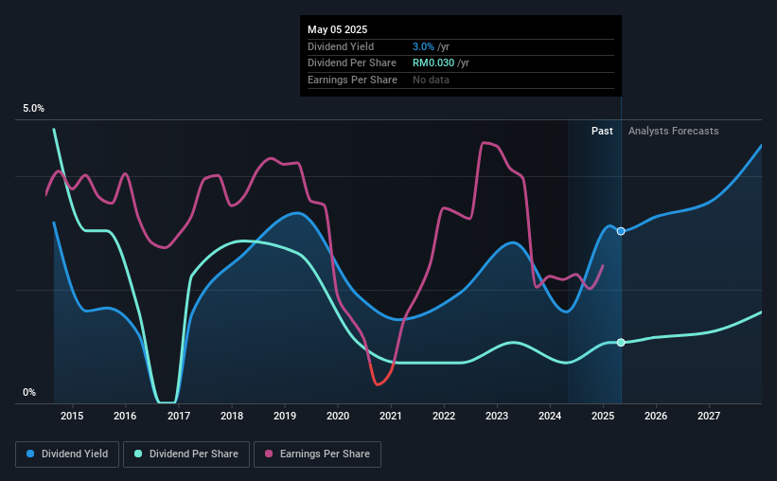The image size is (777, 481).
Task: Click the 'Dividend Per Share' row label in tooltip
Action: point(352,63)
